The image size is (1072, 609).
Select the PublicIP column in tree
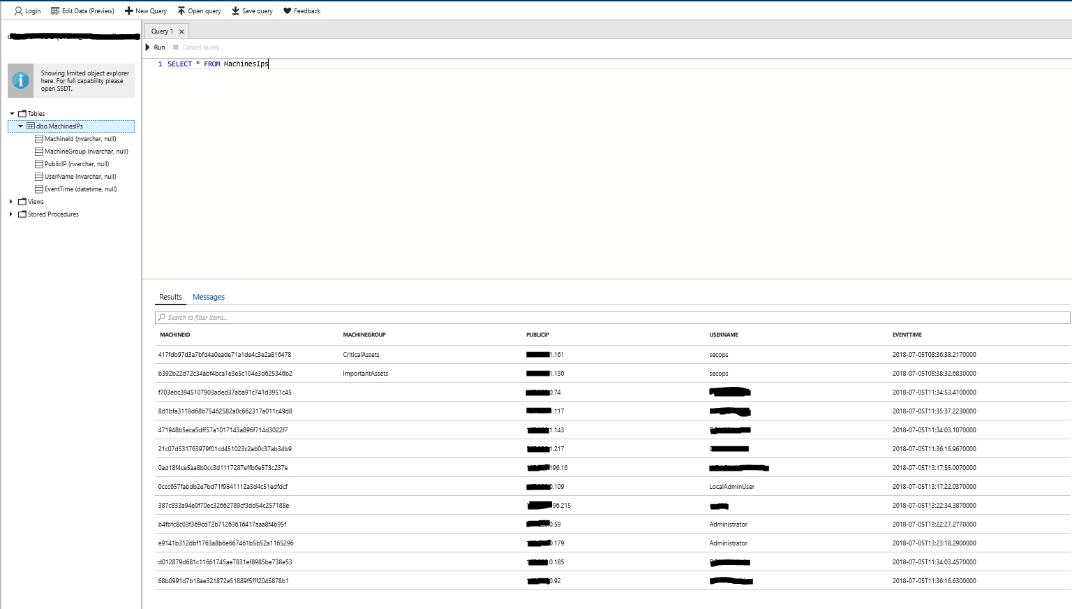click(76, 164)
